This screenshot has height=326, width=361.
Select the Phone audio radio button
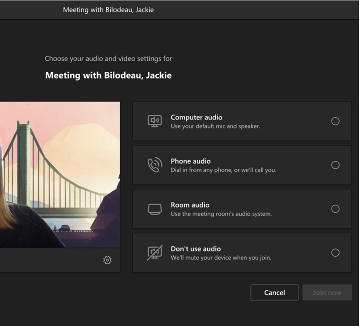pos(335,165)
